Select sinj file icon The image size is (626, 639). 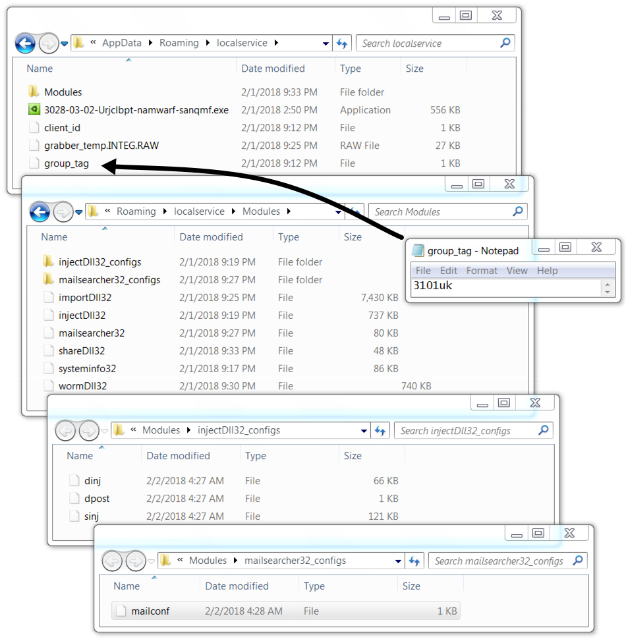pyautogui.click(x=74, y=516)
